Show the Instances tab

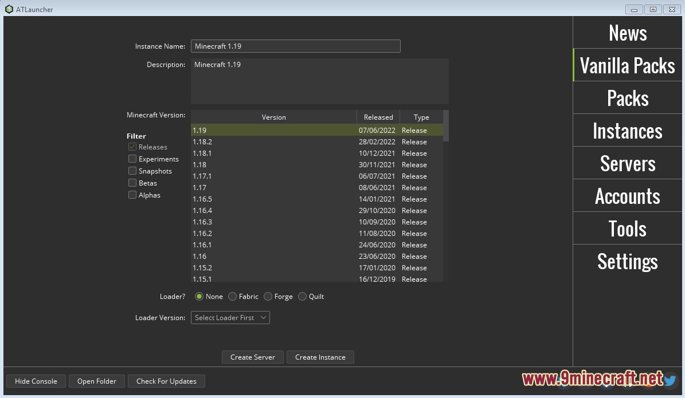point(627,131)
